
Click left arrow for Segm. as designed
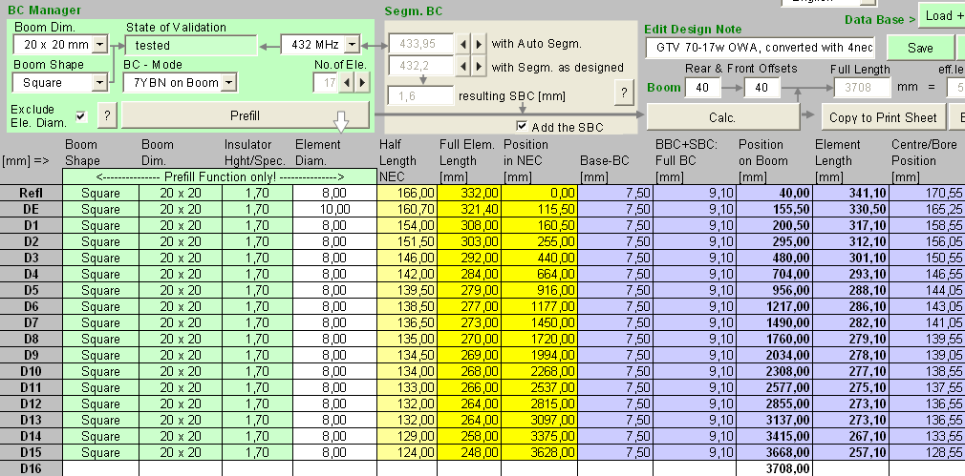point(463,67)
